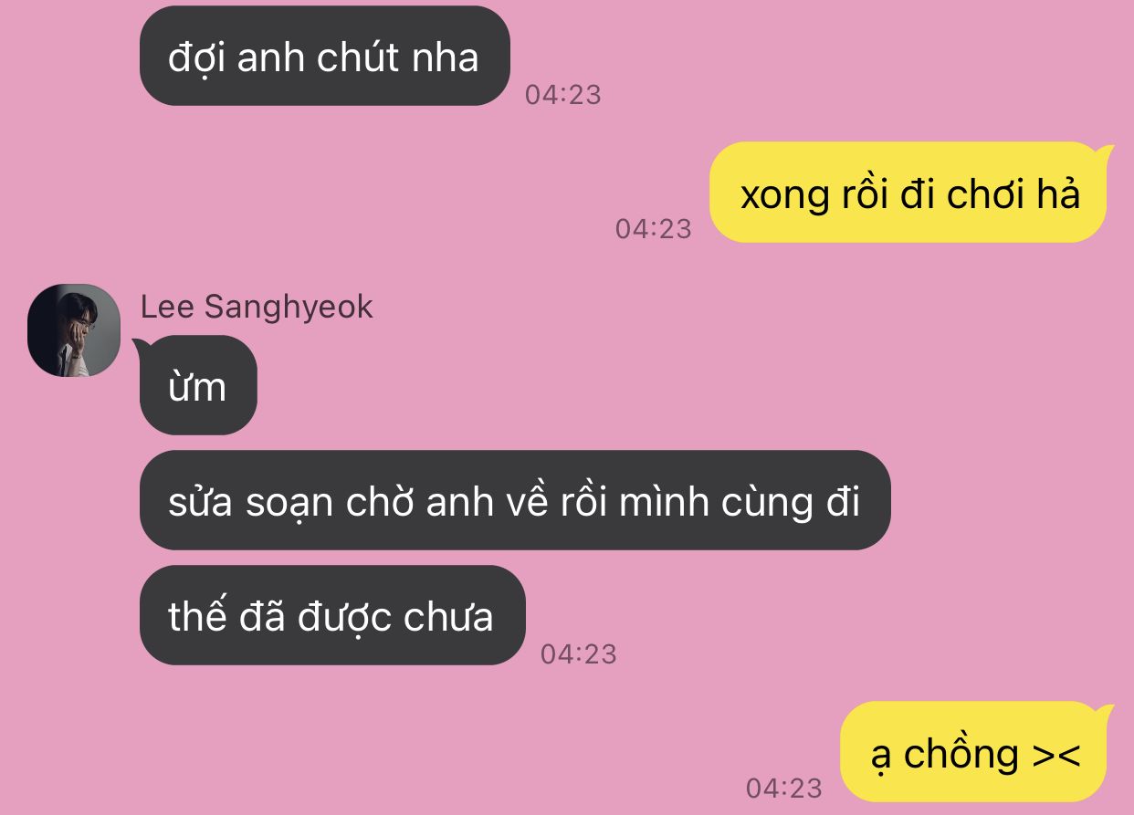
Task: Click the timestamp left of 'xong rồi đi chơi hả'
Action: pyautogui.click(x=654, y=228)
